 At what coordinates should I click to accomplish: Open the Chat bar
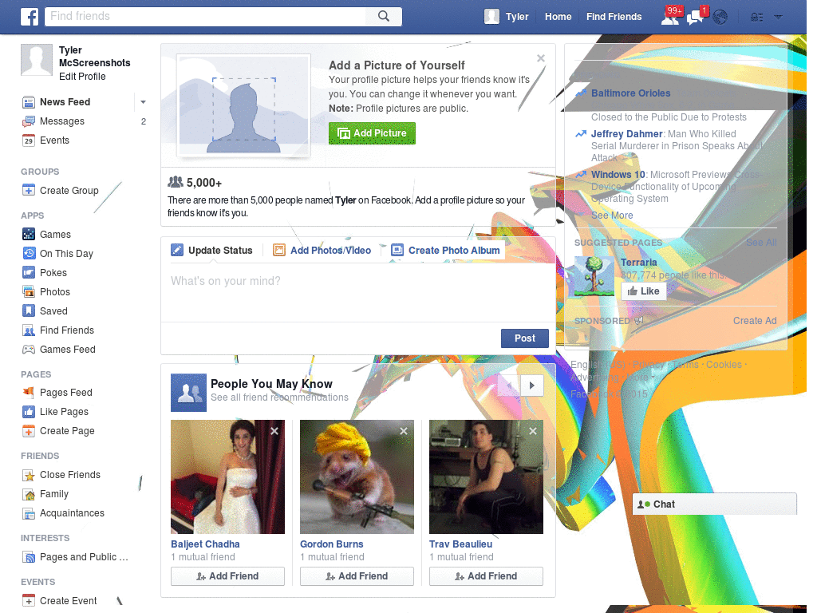point(714,504)
